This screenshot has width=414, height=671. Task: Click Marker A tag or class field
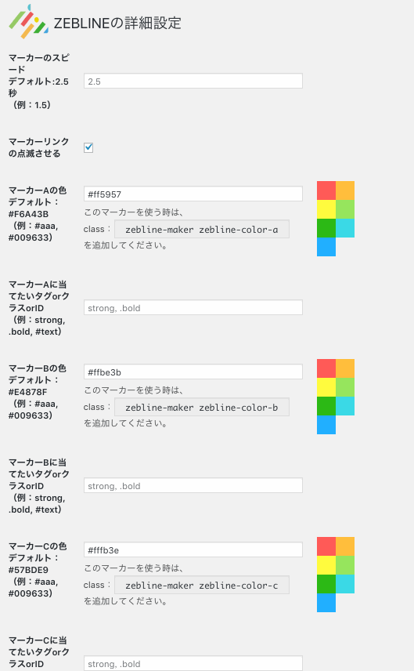193,308
